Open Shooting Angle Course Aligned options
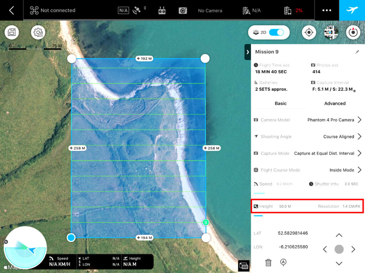 [x=307, y=136]
